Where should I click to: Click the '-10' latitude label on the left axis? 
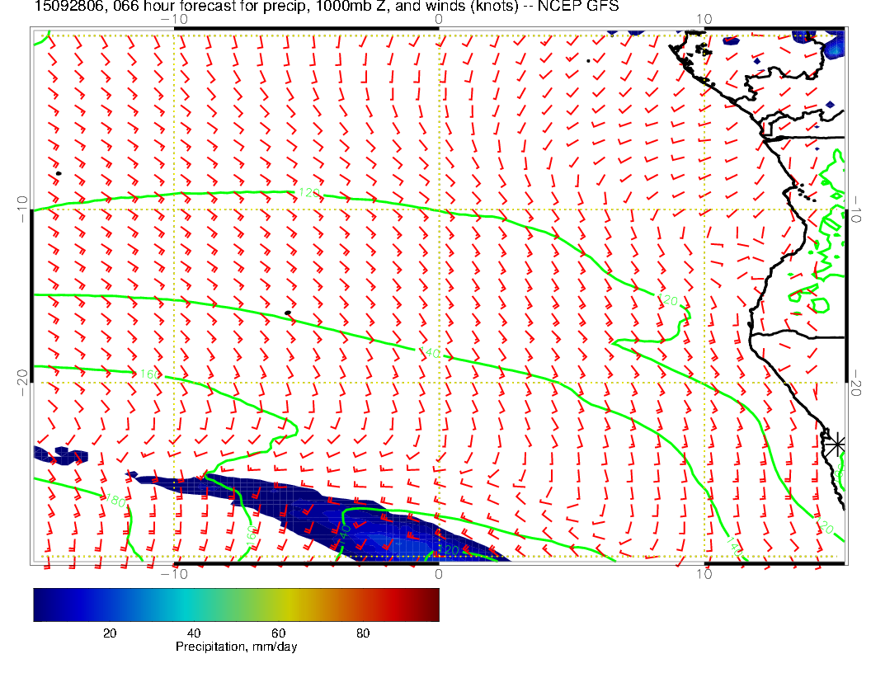[x=22, y=209]
